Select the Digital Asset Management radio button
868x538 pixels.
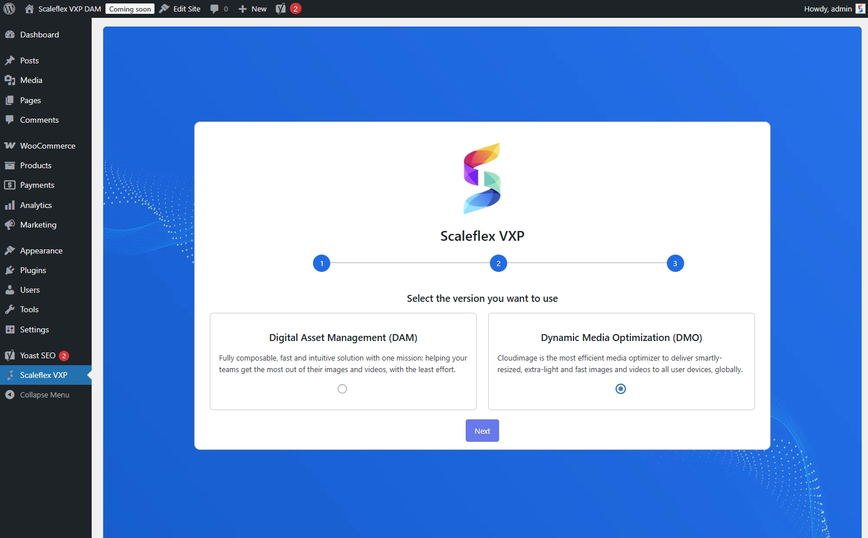[x=342, y=389]
